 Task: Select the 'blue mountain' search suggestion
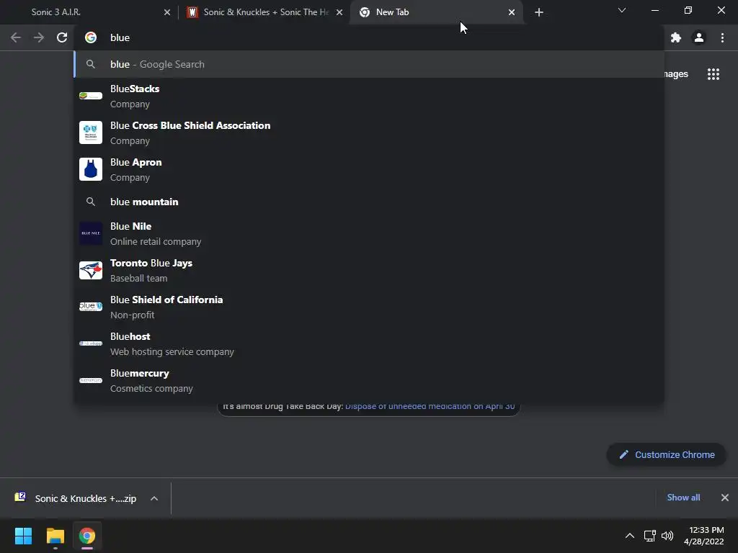point(369,202)
